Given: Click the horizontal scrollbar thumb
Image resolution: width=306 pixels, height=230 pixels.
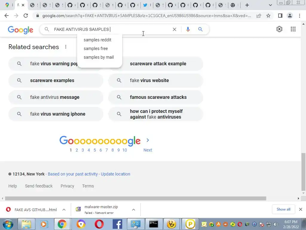Looking at the screenshot, I should [x=136, y=198].
